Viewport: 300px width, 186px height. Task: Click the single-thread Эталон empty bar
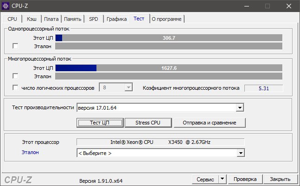[x=169, y=46]
